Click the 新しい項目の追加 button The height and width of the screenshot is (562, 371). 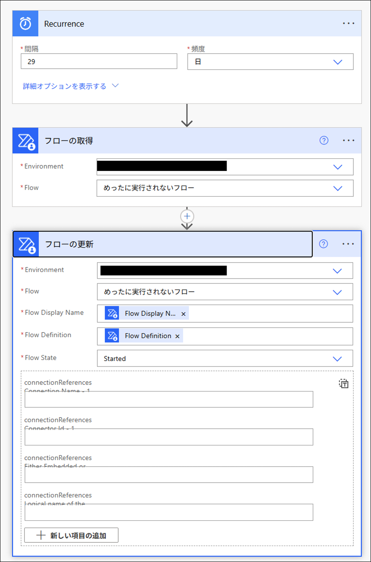click(x=71, y=535)
